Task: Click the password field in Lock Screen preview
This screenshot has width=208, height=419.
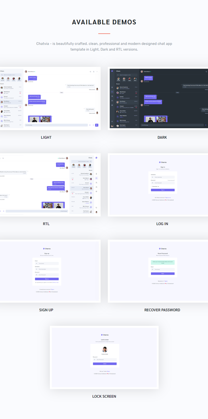Action: pyautogui.click(x=105, y=360)
